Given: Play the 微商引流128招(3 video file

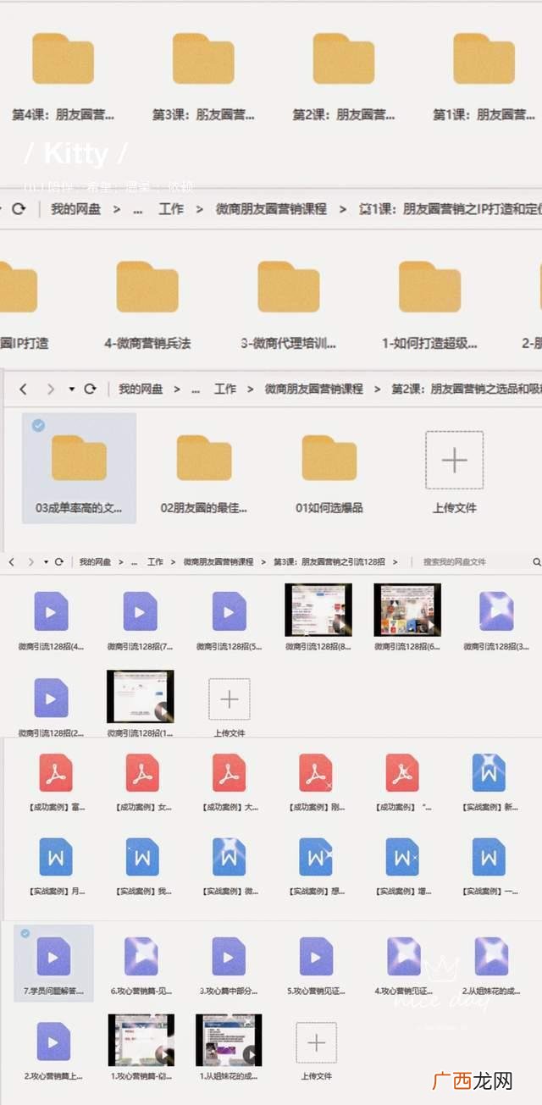Looking at the screenshot, I should click(496, 611).
